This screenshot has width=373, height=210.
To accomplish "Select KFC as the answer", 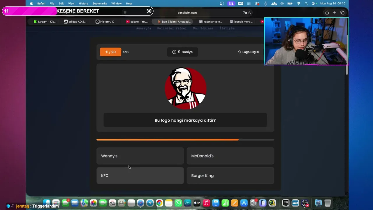I will point(140,176).
